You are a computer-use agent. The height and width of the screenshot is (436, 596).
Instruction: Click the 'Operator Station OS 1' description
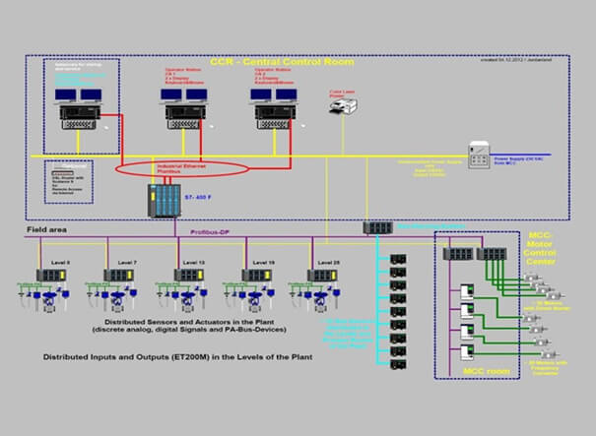184,76
